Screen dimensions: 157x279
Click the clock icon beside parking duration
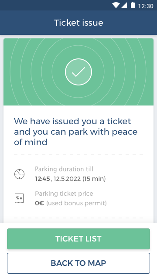coord(19,174)
